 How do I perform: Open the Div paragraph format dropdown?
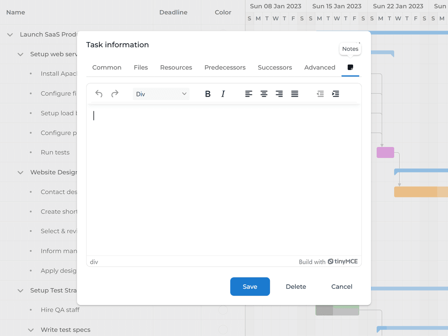(161, 94)
